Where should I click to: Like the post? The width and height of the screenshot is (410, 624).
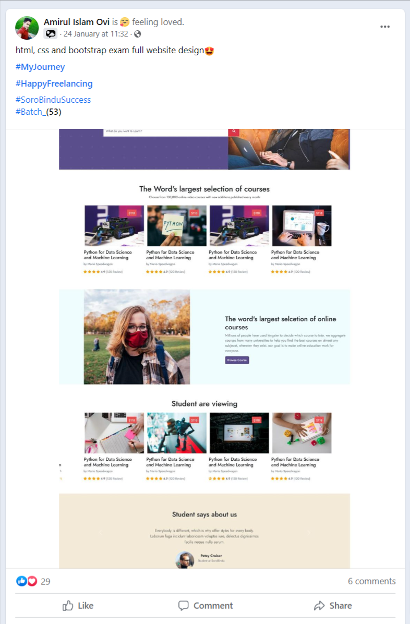[x=78, y=605]
